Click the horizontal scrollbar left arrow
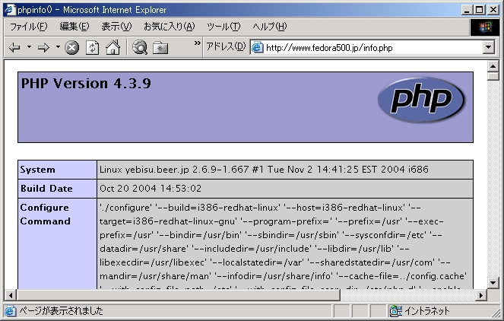Screen dimensions: 504x321 [x=11, y=295]
